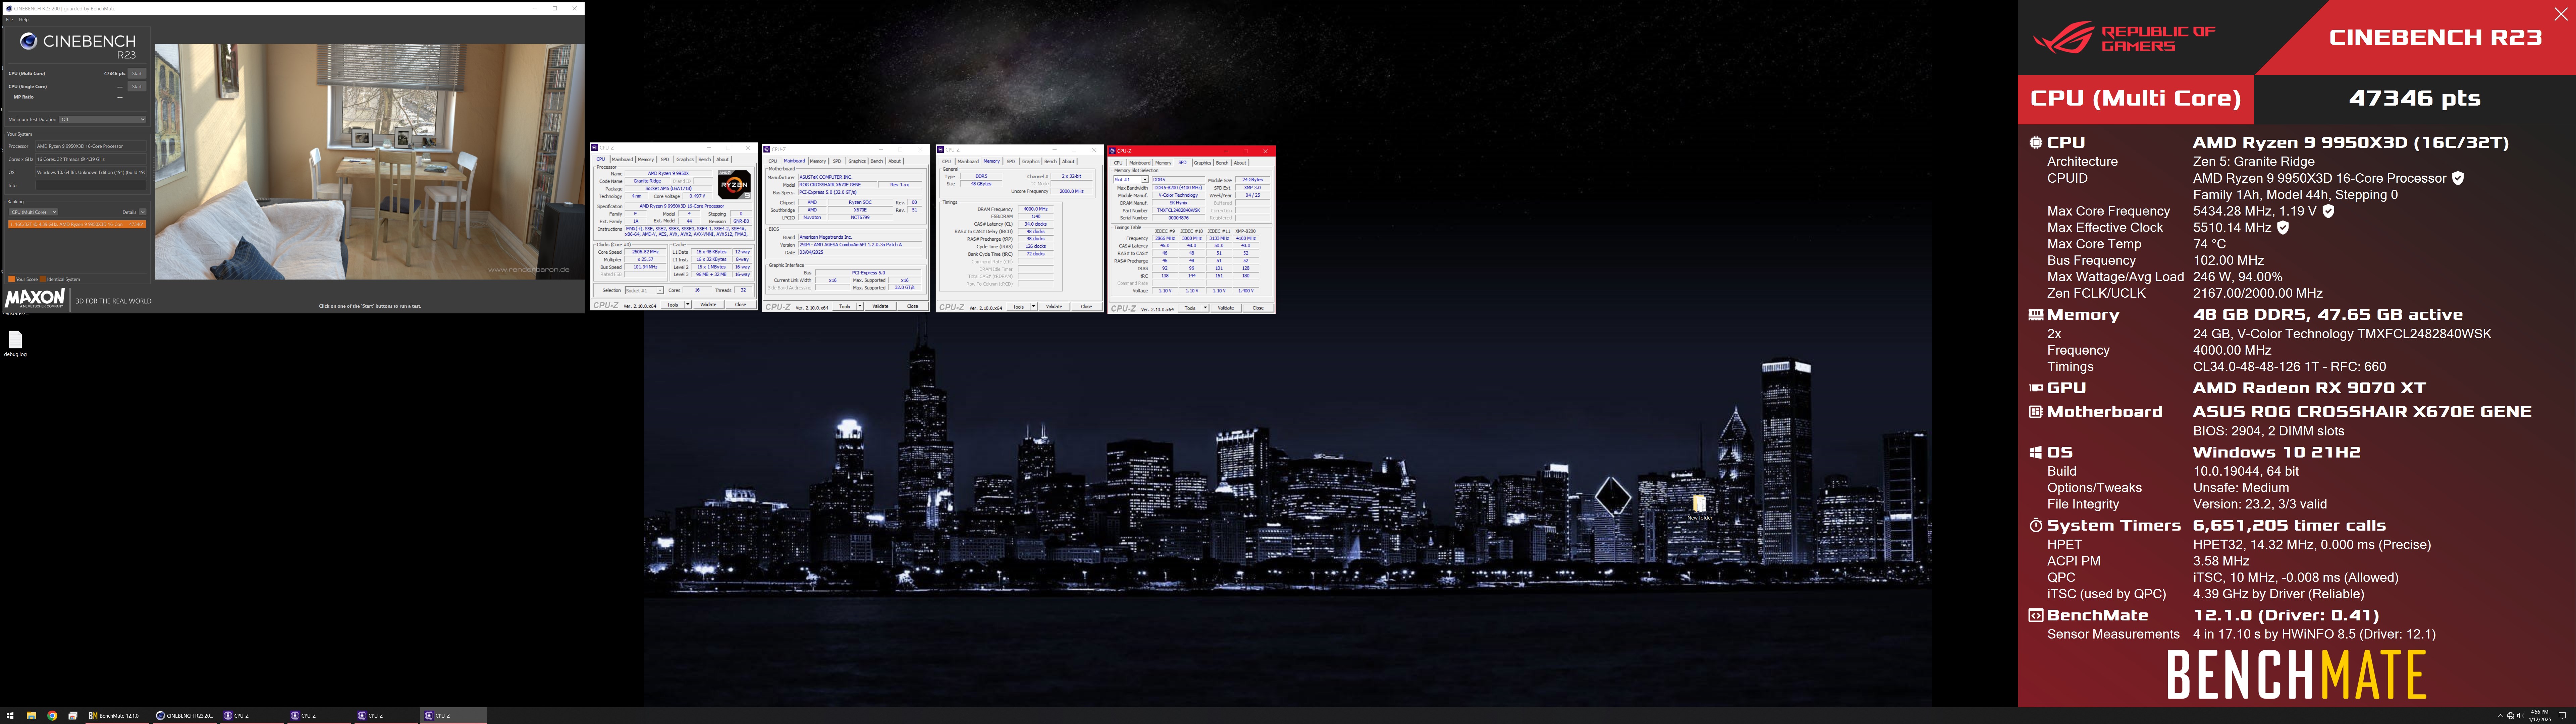The width and height of the screenshot is (2576, 724).
Task: Open the Minimum Test Duration dropdown
Action: click(102, 119)
